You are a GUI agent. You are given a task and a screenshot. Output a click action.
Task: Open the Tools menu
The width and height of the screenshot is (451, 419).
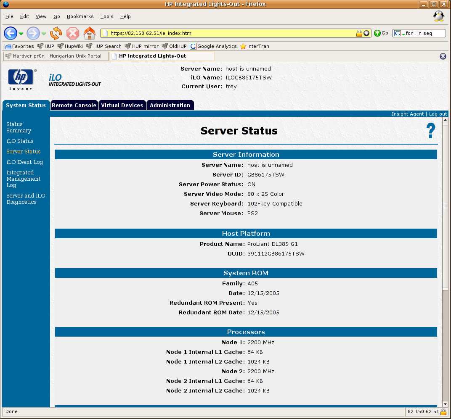point(107,16)
